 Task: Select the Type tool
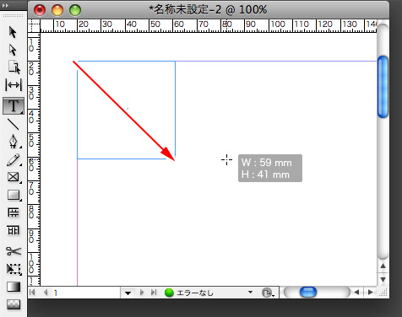pyautogui.click(x=14, y=106)
